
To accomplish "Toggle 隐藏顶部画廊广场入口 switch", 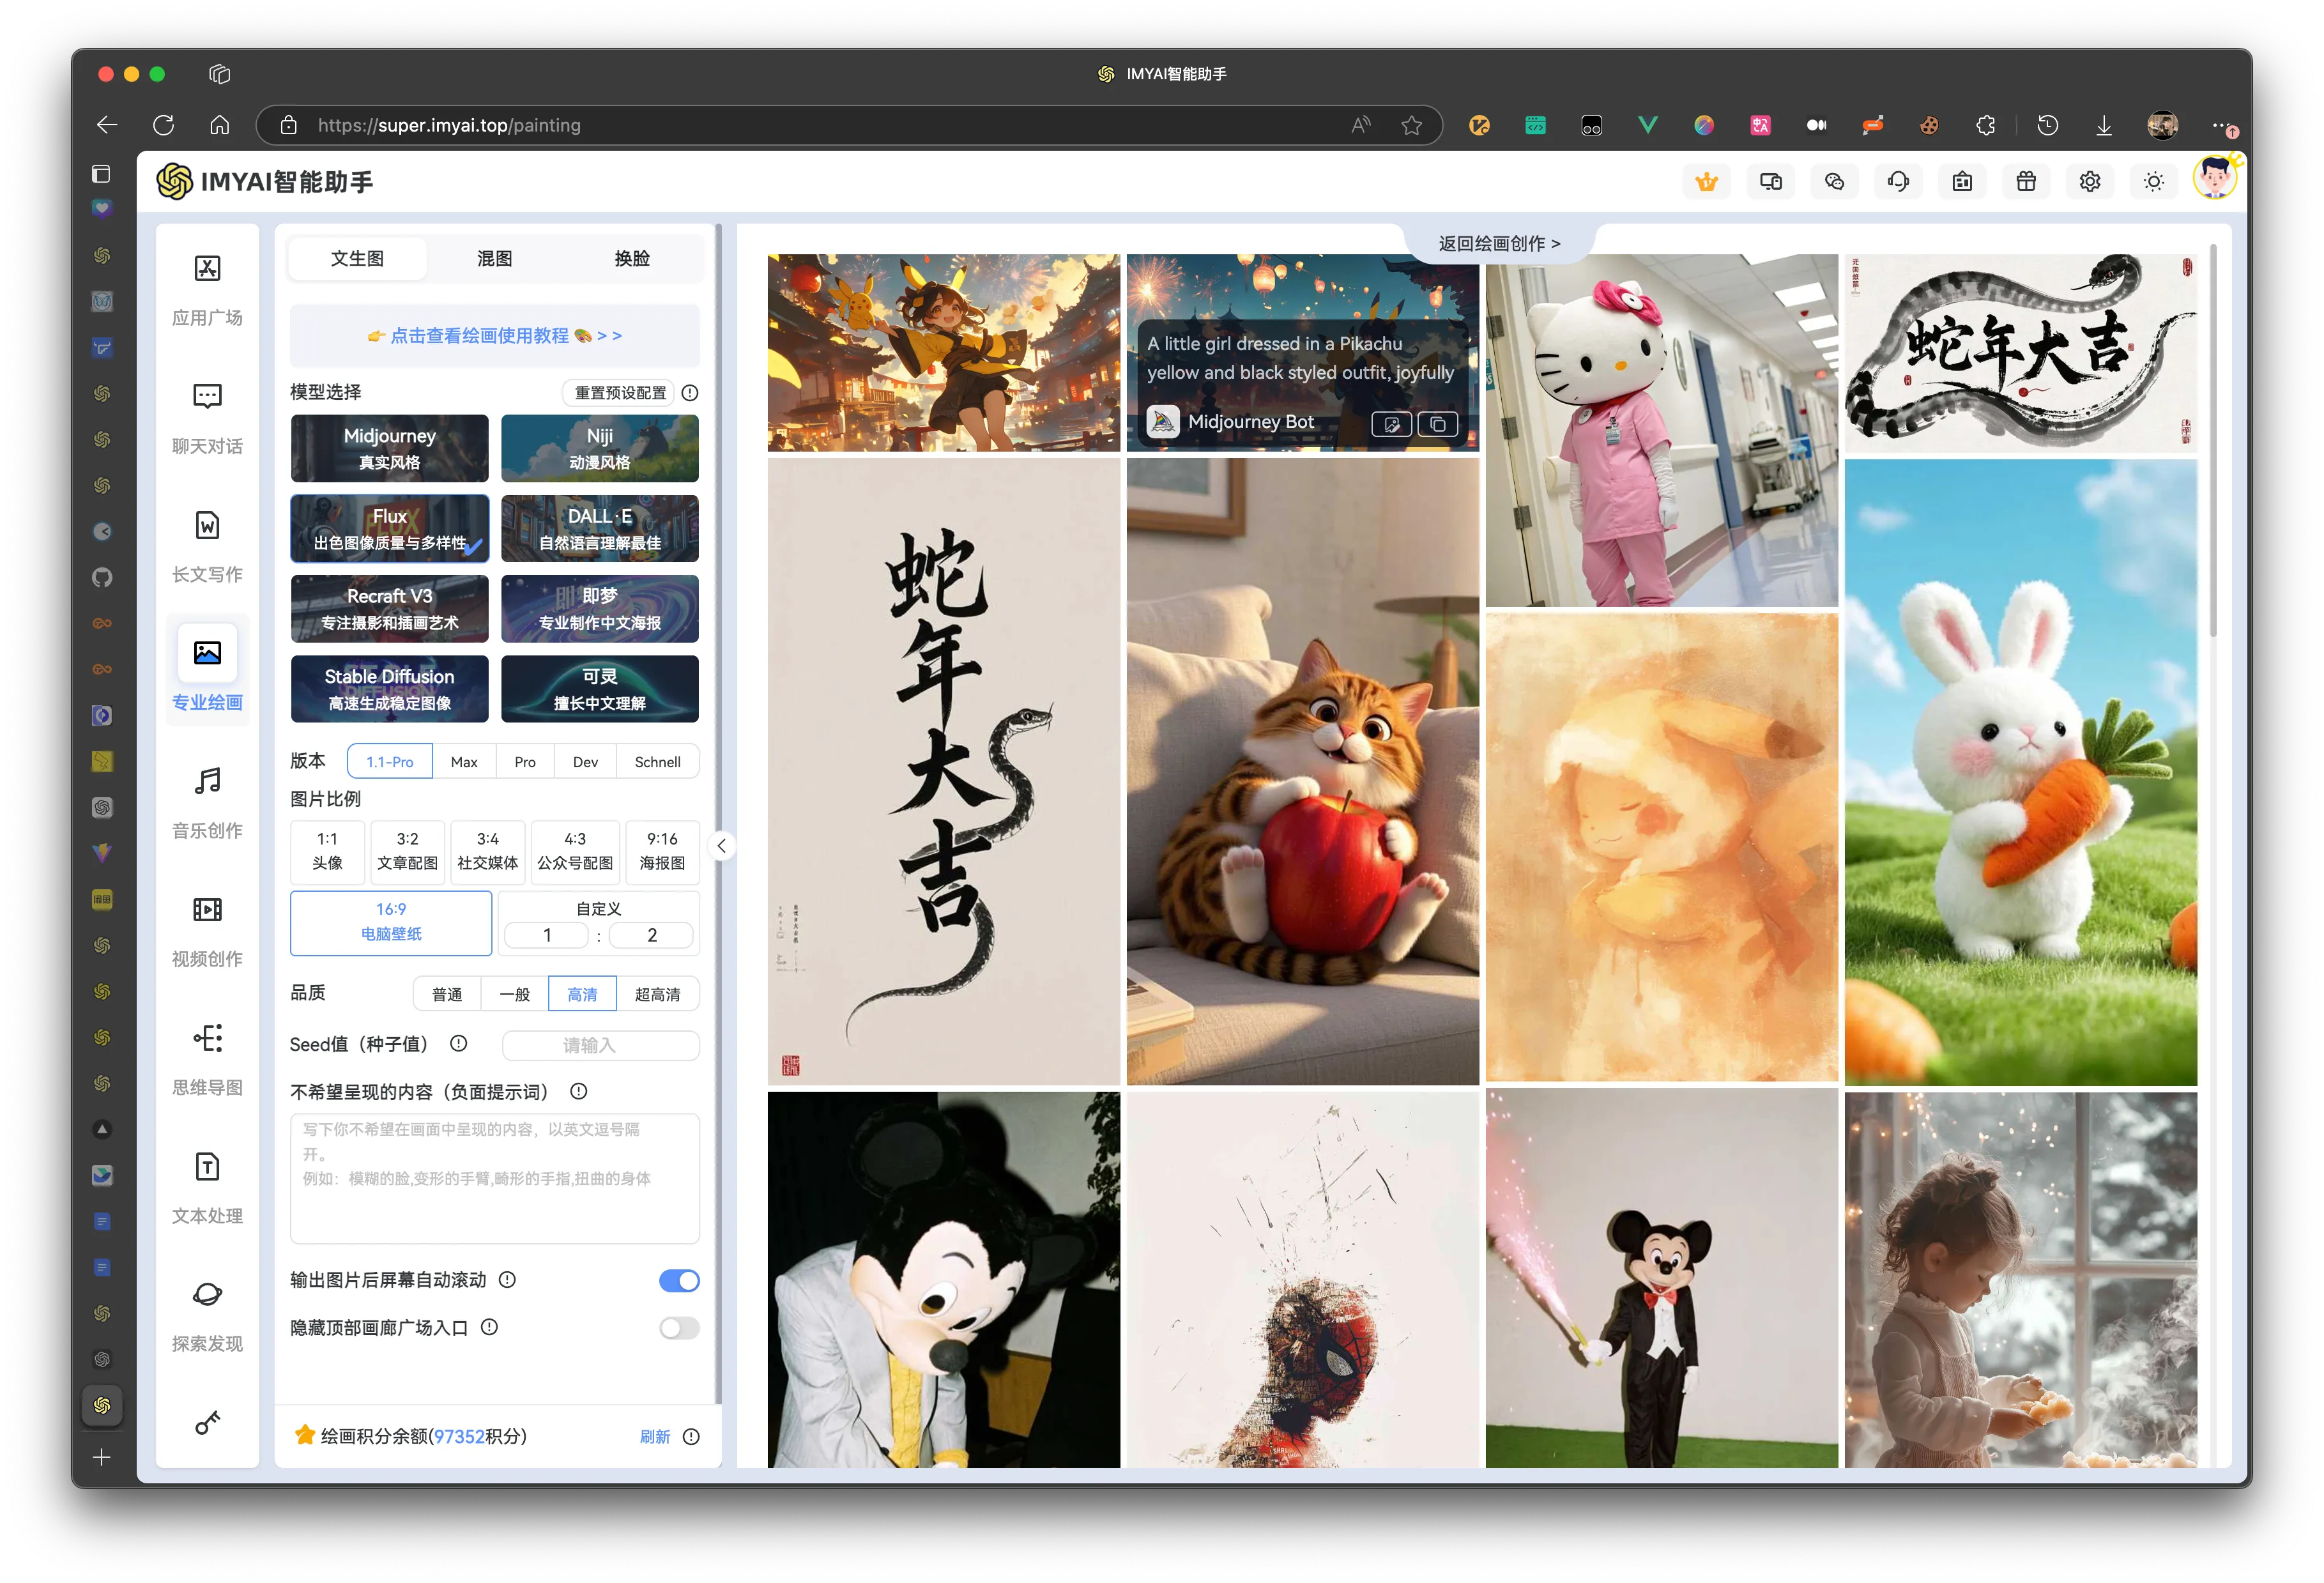I will 679,1328.
